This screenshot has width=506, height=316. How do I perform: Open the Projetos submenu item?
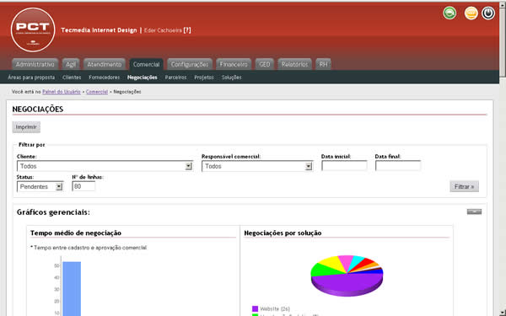tap(204, 78)
